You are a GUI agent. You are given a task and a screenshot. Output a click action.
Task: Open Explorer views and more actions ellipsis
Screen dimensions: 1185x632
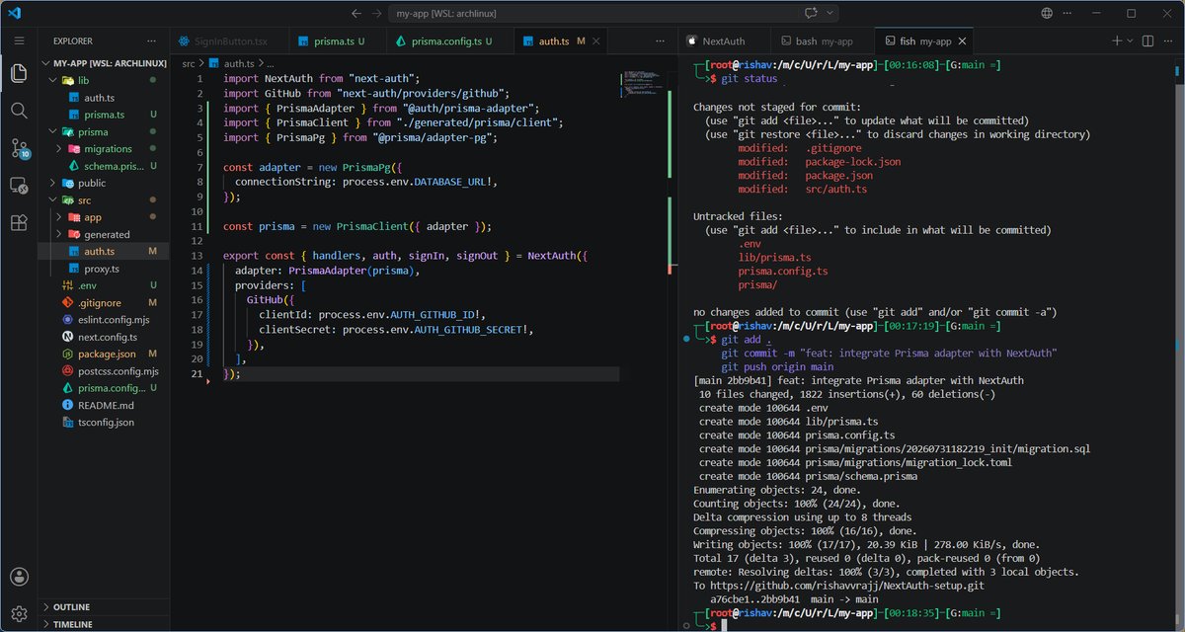click(151, 41)
